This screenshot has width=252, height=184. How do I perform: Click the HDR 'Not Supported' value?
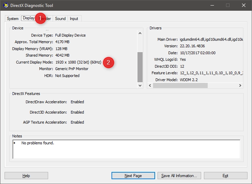[x=67, y=76]
